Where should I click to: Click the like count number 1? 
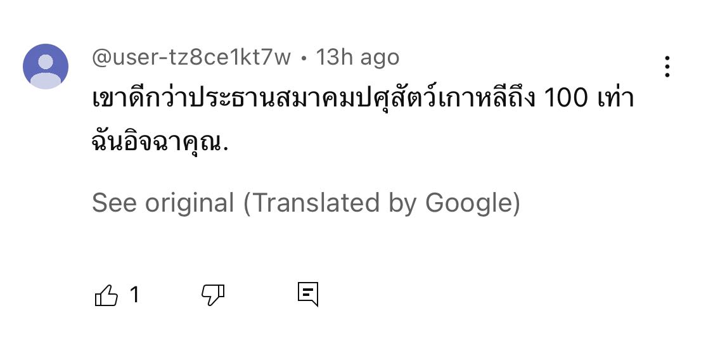(134, 295)
